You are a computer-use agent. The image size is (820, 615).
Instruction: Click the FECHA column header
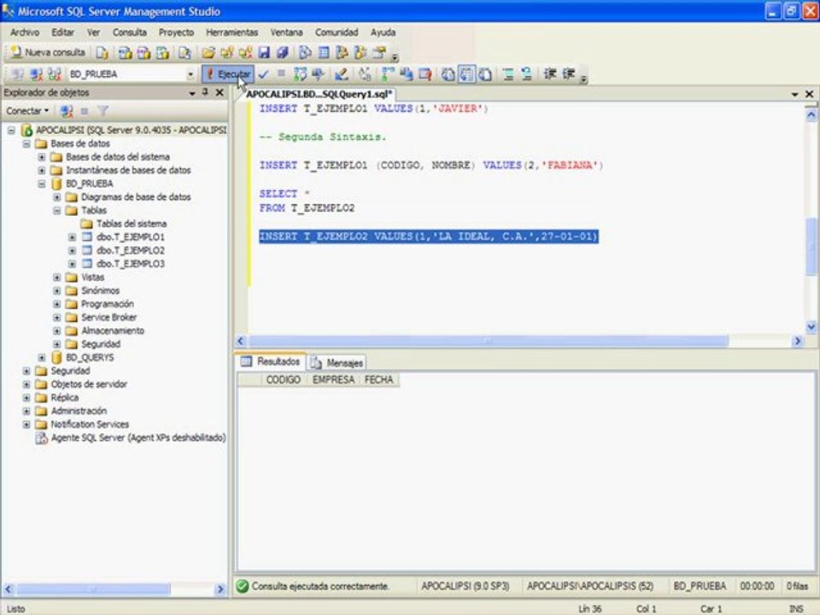click(x=379, y=379)
